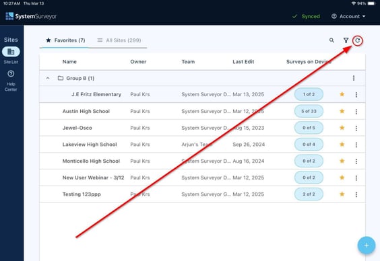
Task: Click the Synced status indicator
Action: (306, 16)
